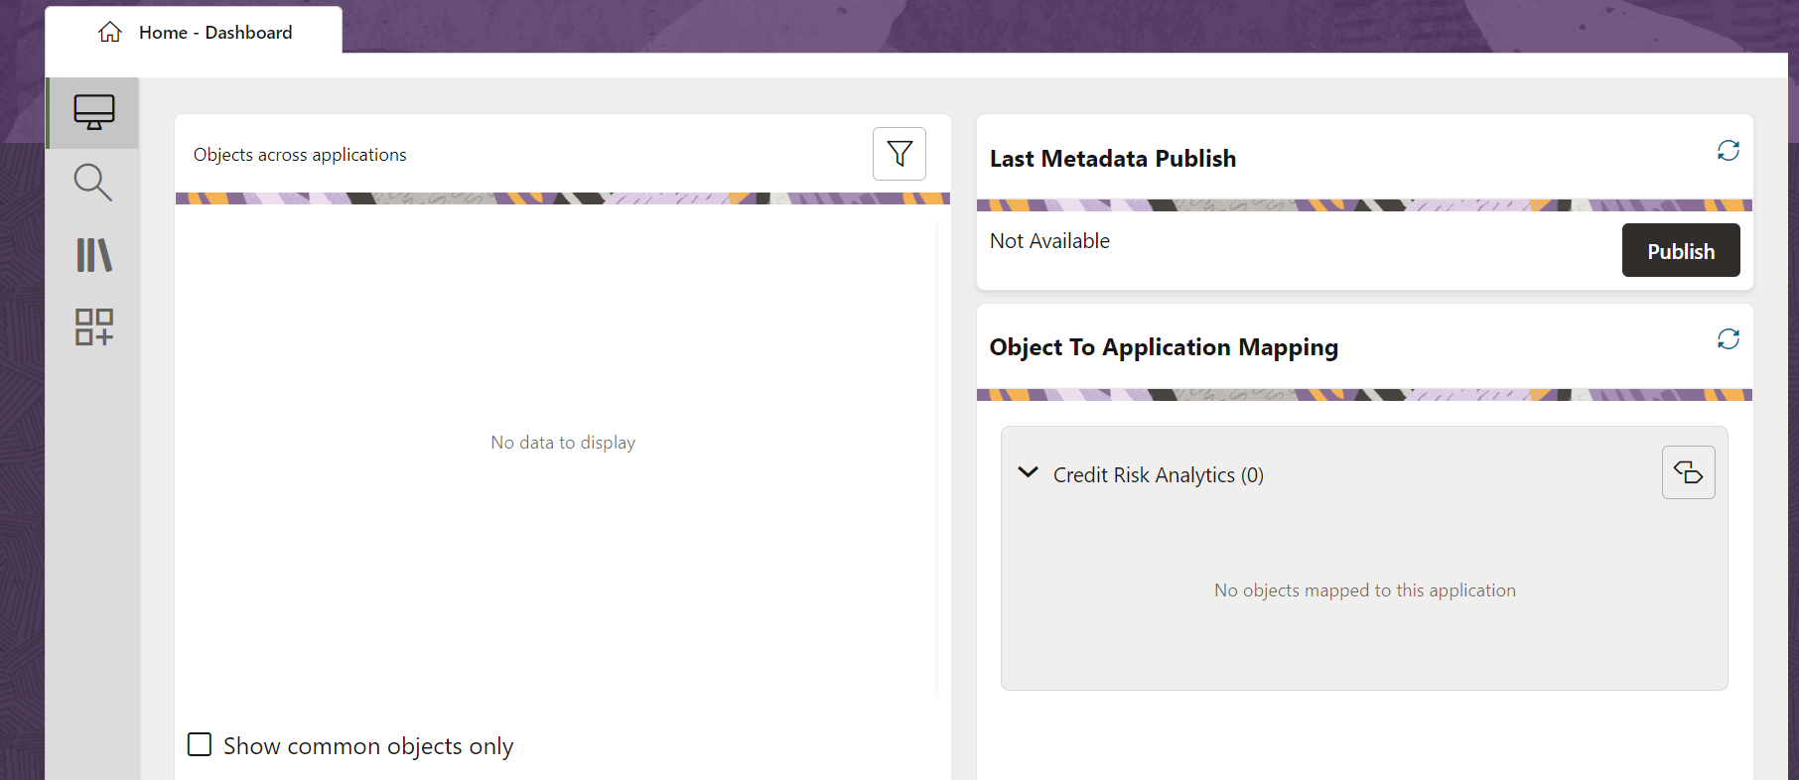Open the search magnifier in the sidebar
1799x780 pixels.
[x=93, y=183]
